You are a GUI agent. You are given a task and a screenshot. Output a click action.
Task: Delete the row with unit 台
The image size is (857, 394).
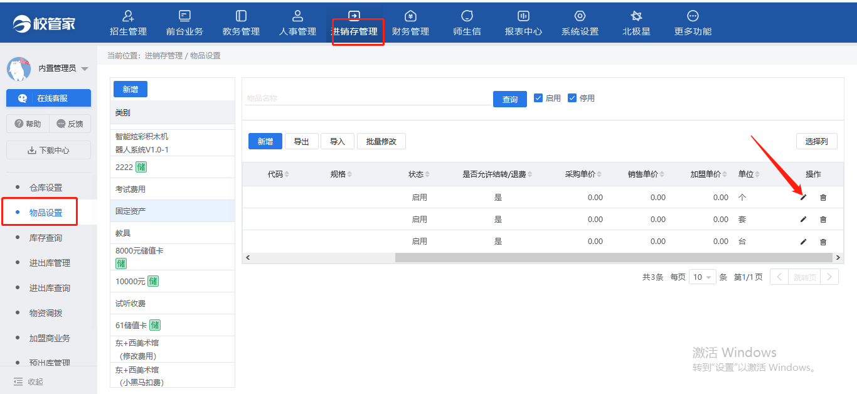823,242
